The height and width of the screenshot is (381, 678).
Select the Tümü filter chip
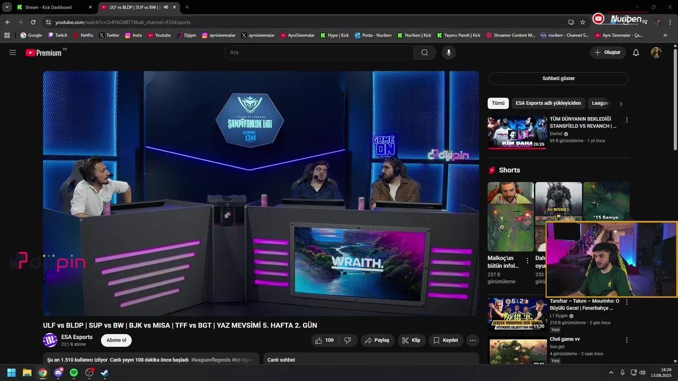498,103
